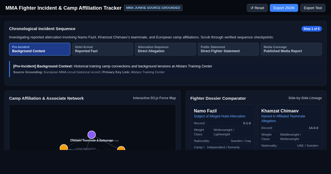Click the orange node at the graph's right edge
The image size is (331, 174).
(121, 149)
